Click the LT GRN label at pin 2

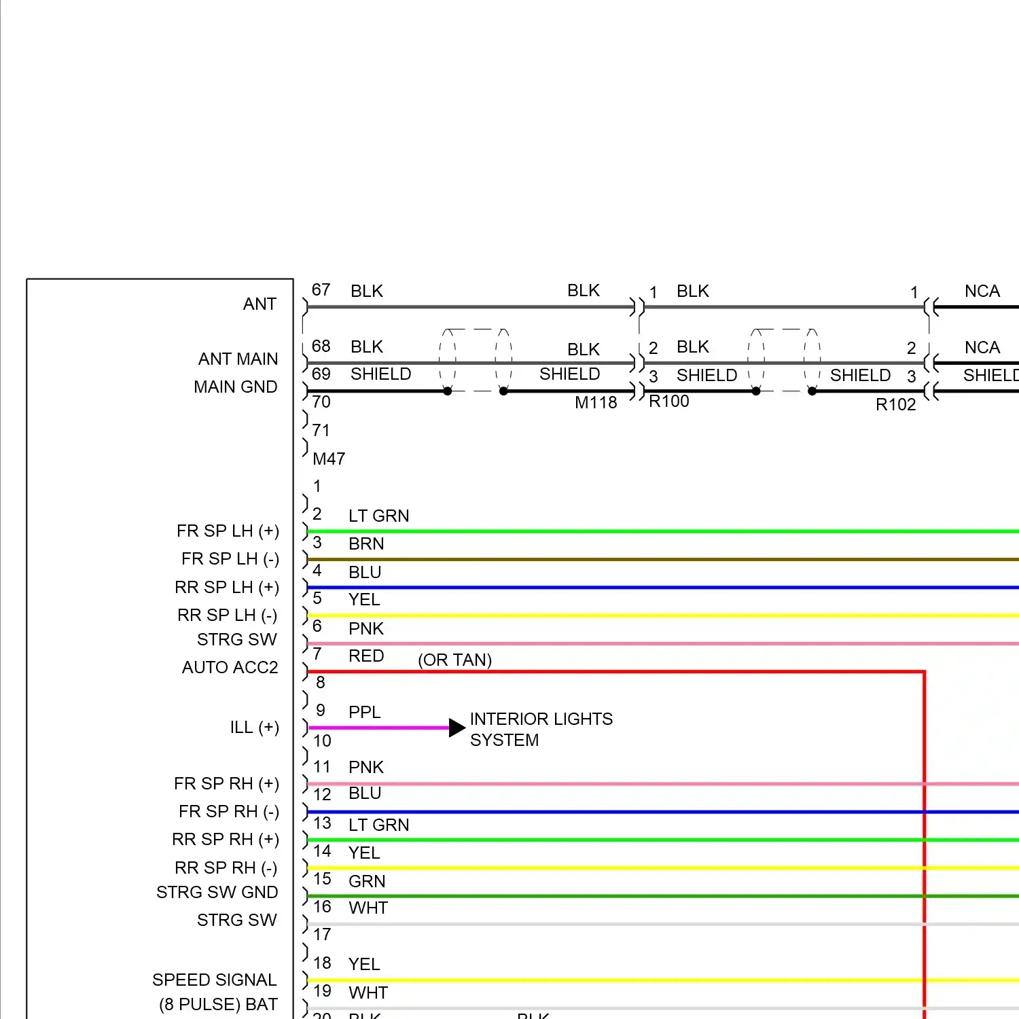click(x=379, y=516)
